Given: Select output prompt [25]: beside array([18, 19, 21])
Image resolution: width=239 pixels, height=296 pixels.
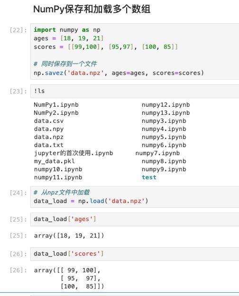Looking at the screenshot, I should pyautogui.click(x=18, y=236).
